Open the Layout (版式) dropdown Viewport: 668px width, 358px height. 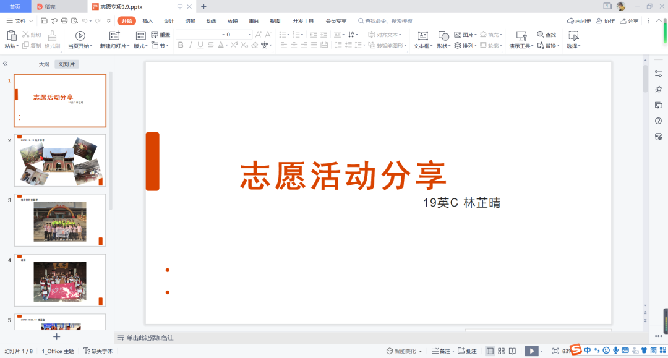(141, 36)
